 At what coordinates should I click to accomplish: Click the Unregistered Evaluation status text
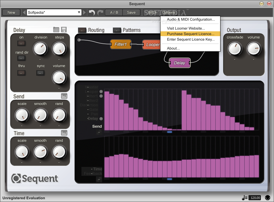tap(24, 198)
